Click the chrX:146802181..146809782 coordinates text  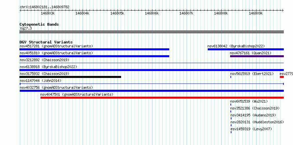44,7
